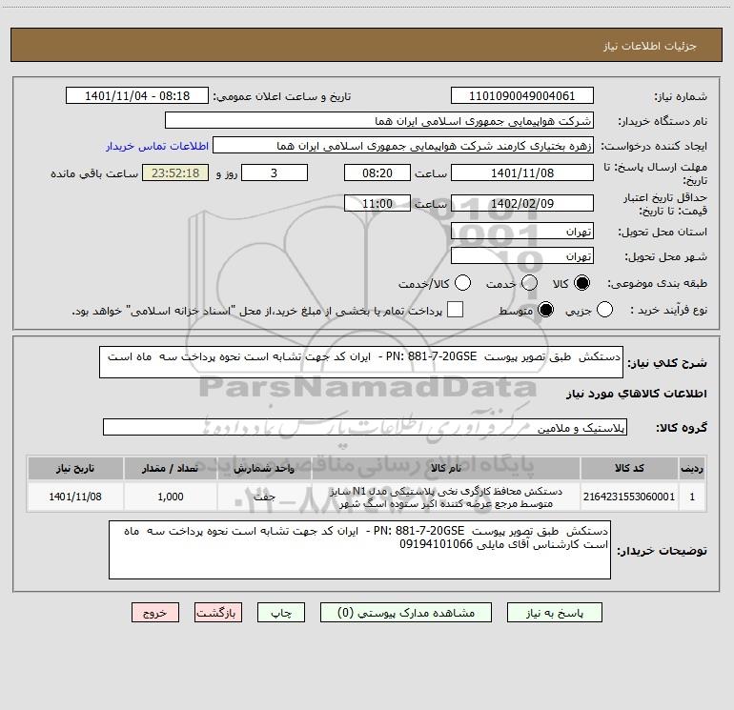Viewport: 734px width, 710px height.
Task: Toggle the treasury documents payment checkbox
Action: point(456,311)
